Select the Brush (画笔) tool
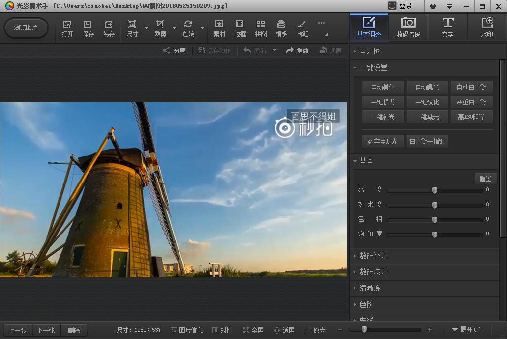The image size is (507, 339). pyautogui.click(x=302, y=28)
